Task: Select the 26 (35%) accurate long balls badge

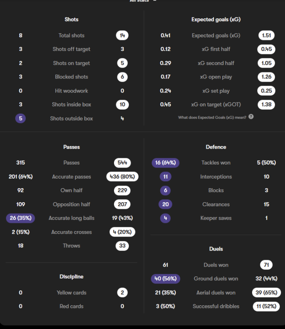Action: (x=21, y=218)
